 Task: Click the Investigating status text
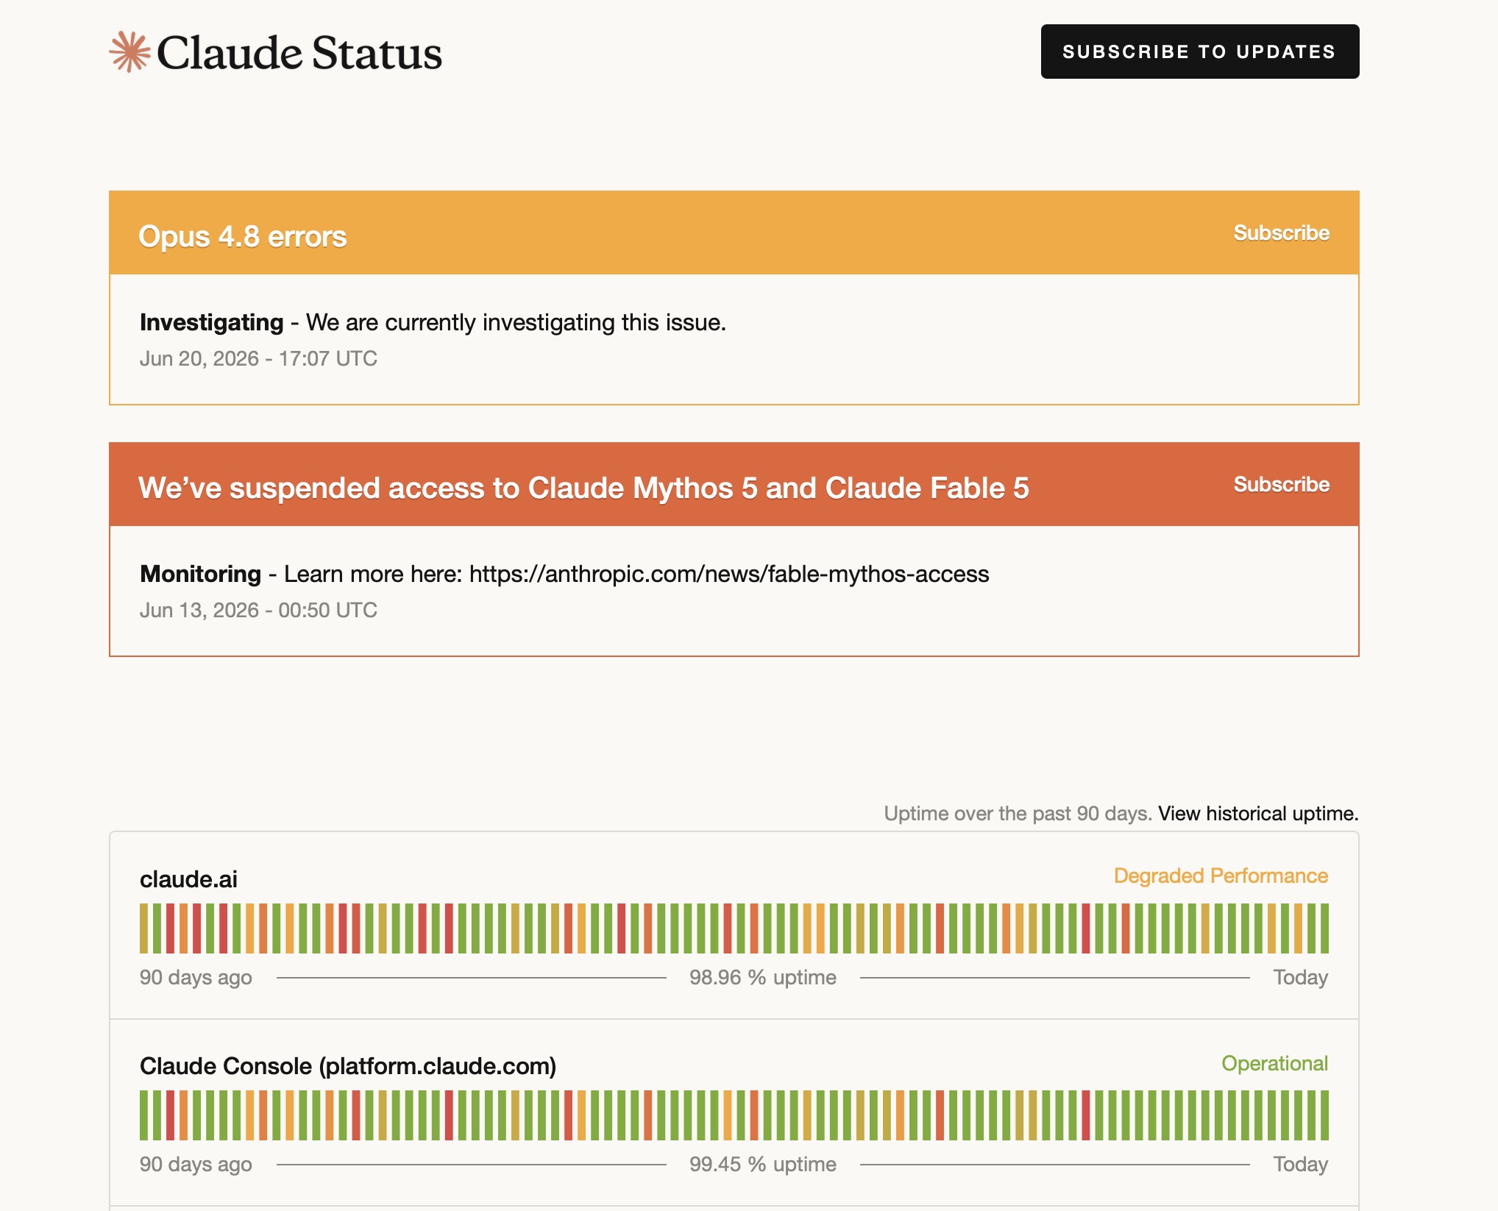(x=212, y=322)
